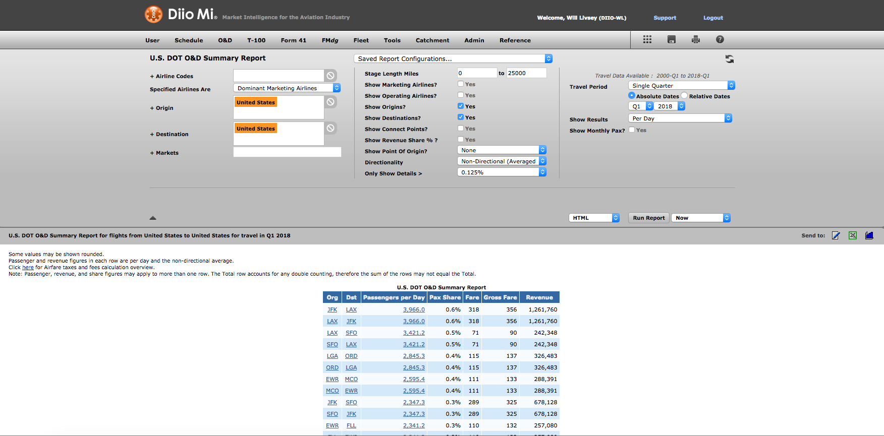Enable Show Operating Airlines checkbox

click(461, 95)
